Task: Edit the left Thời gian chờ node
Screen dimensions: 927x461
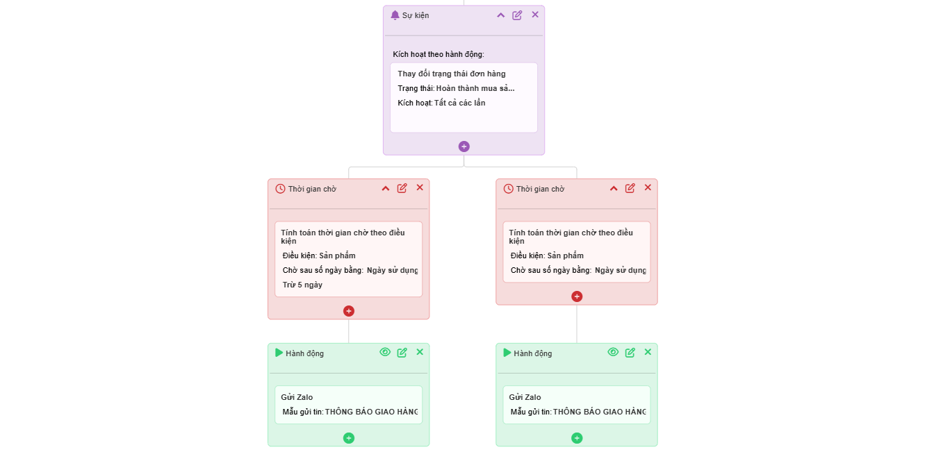Action: coord(402,188)
